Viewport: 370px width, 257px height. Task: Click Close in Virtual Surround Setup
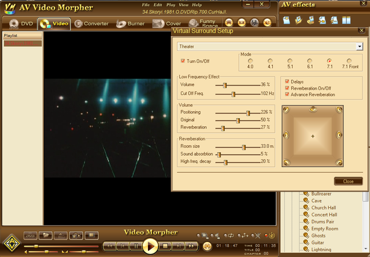348,181
